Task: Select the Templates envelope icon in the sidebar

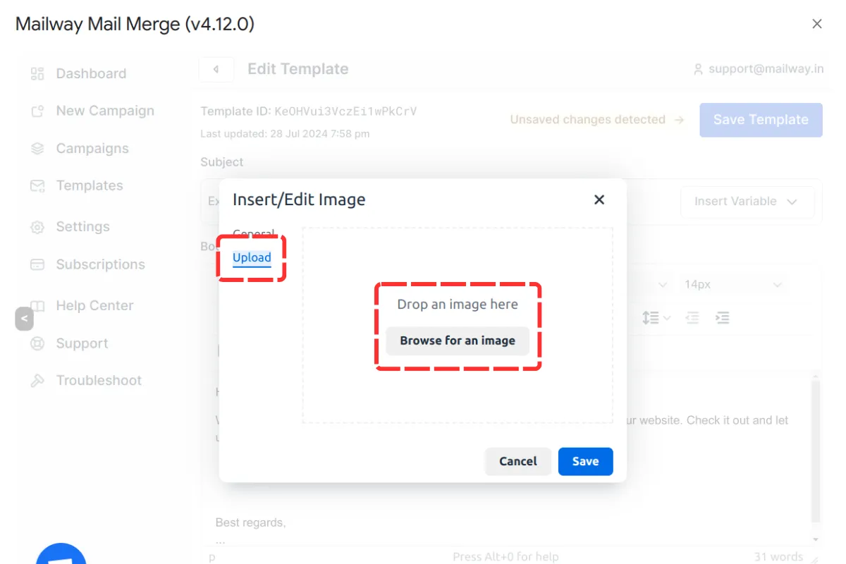Action: [x=37, y=186]
